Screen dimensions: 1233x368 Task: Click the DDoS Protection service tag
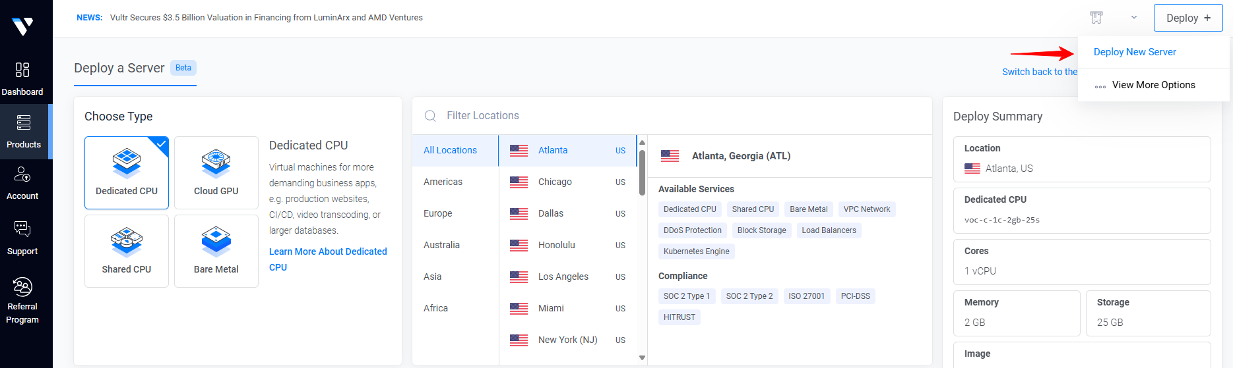coord(693,230)
